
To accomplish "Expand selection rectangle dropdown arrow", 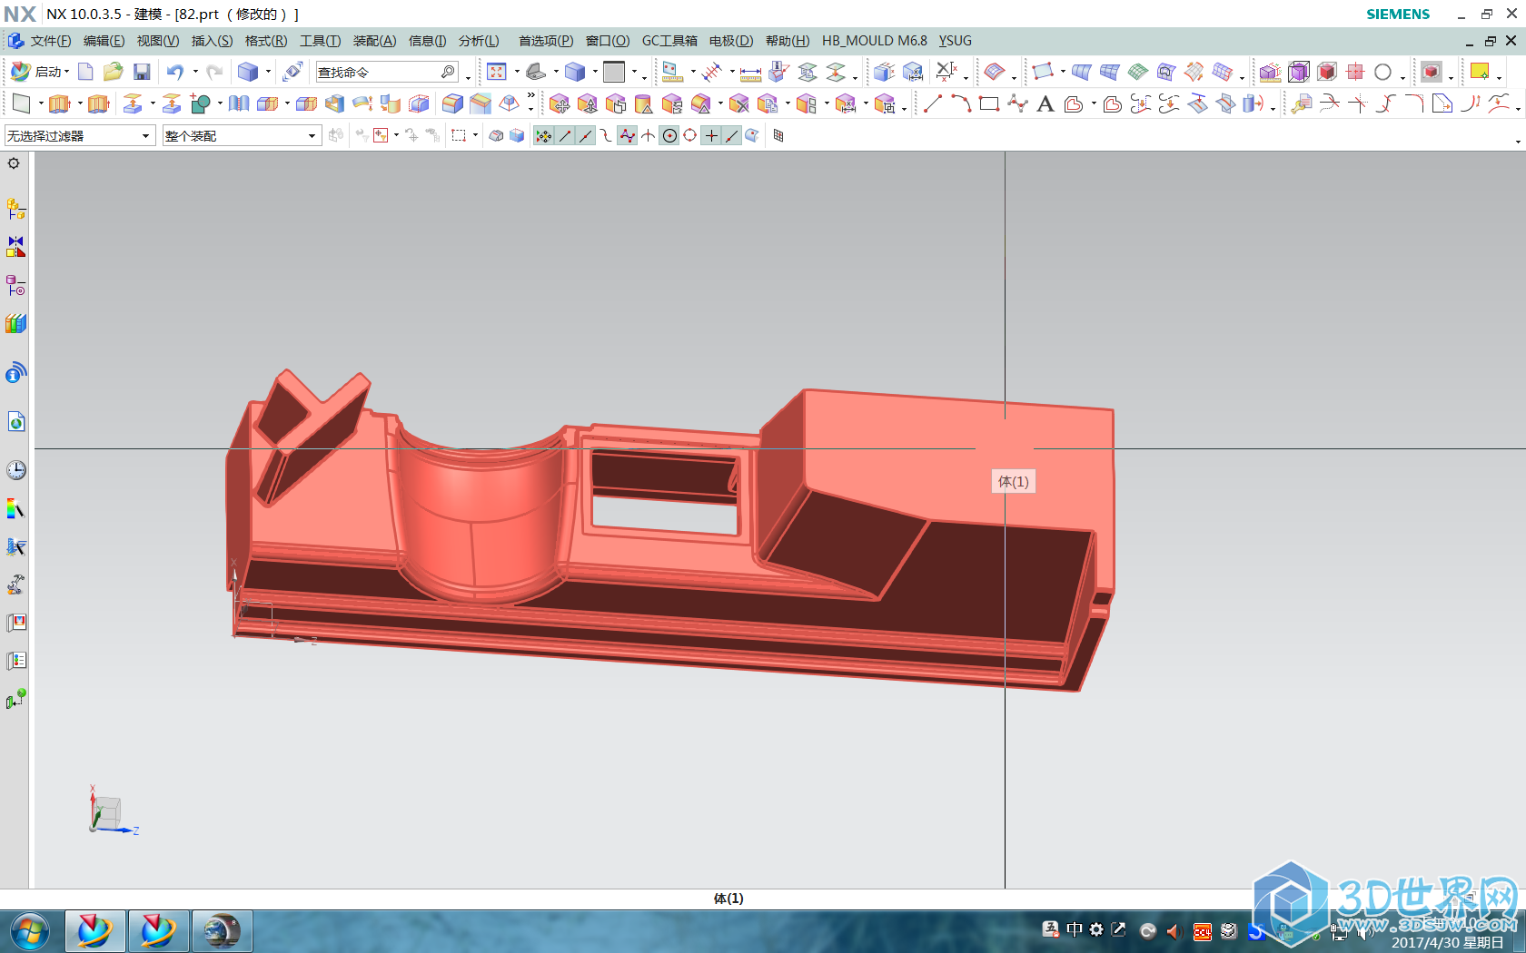I will coord(475,136).
